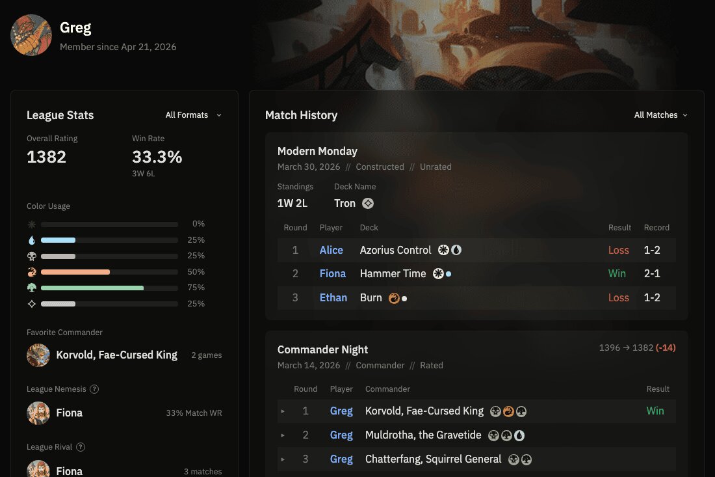Viewport: 715px width, 477px height.
Task: Open Fiona's profile in round 2 row
Action: [332, 273]
